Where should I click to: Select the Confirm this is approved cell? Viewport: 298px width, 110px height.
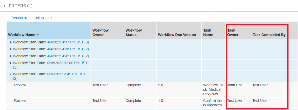(x=213, y=103)
